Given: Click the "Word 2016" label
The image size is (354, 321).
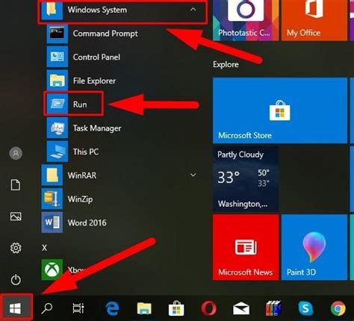Looking at the screenshot, I should 87,222.
